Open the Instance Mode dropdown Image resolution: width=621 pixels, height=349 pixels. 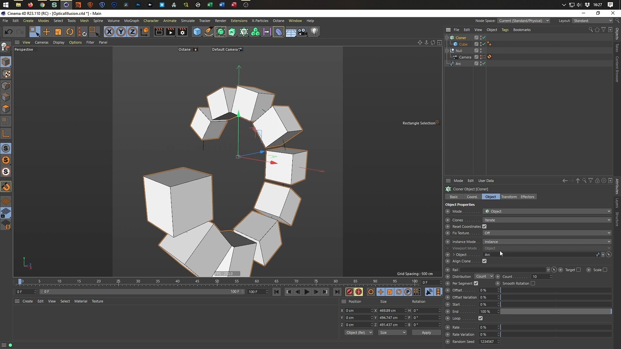546,242
